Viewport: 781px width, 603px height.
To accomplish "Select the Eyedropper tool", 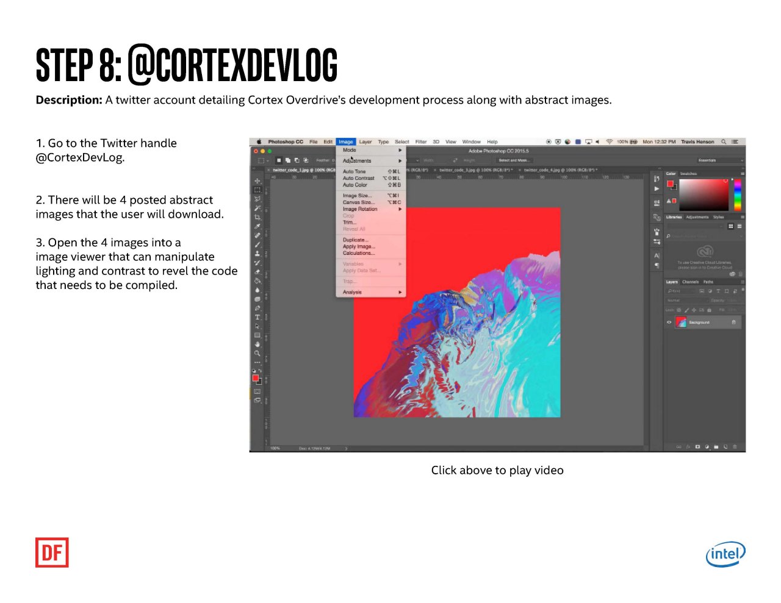I will point(257,226).
